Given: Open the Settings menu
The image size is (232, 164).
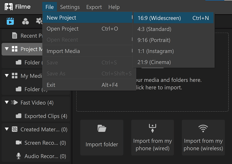Looking at the screenshot, I should pyautogui.click(x=70, y=7).
